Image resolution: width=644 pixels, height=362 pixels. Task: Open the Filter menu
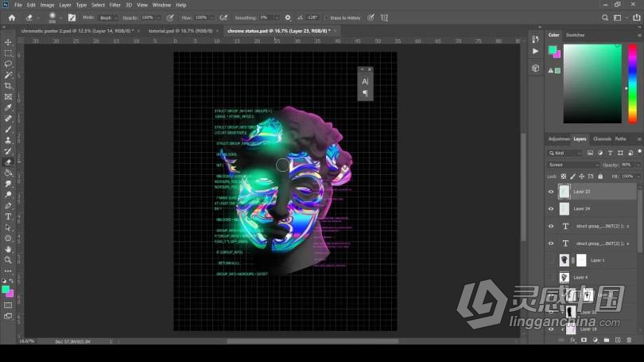click(x=115, y=5)
